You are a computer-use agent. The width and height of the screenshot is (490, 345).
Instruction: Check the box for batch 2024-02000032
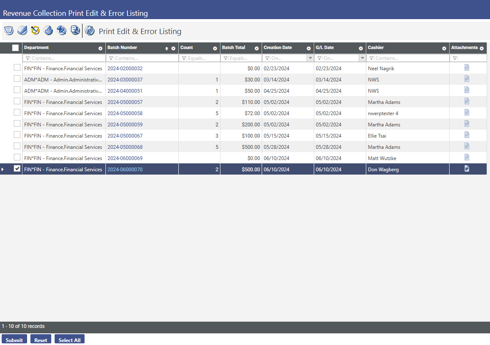coord(17,68)
